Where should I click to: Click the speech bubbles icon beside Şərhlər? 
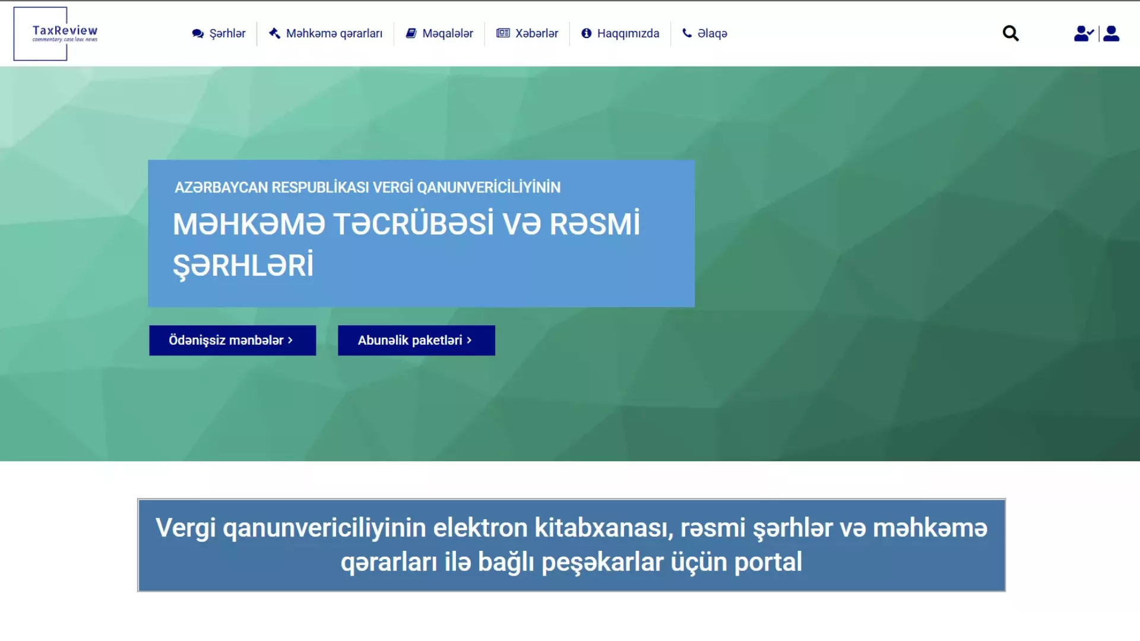pyautogui.click(x=198, y=34)
